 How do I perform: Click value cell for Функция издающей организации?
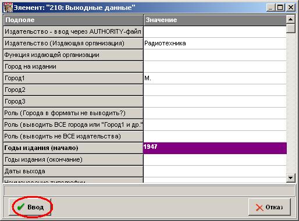(215, 55)
